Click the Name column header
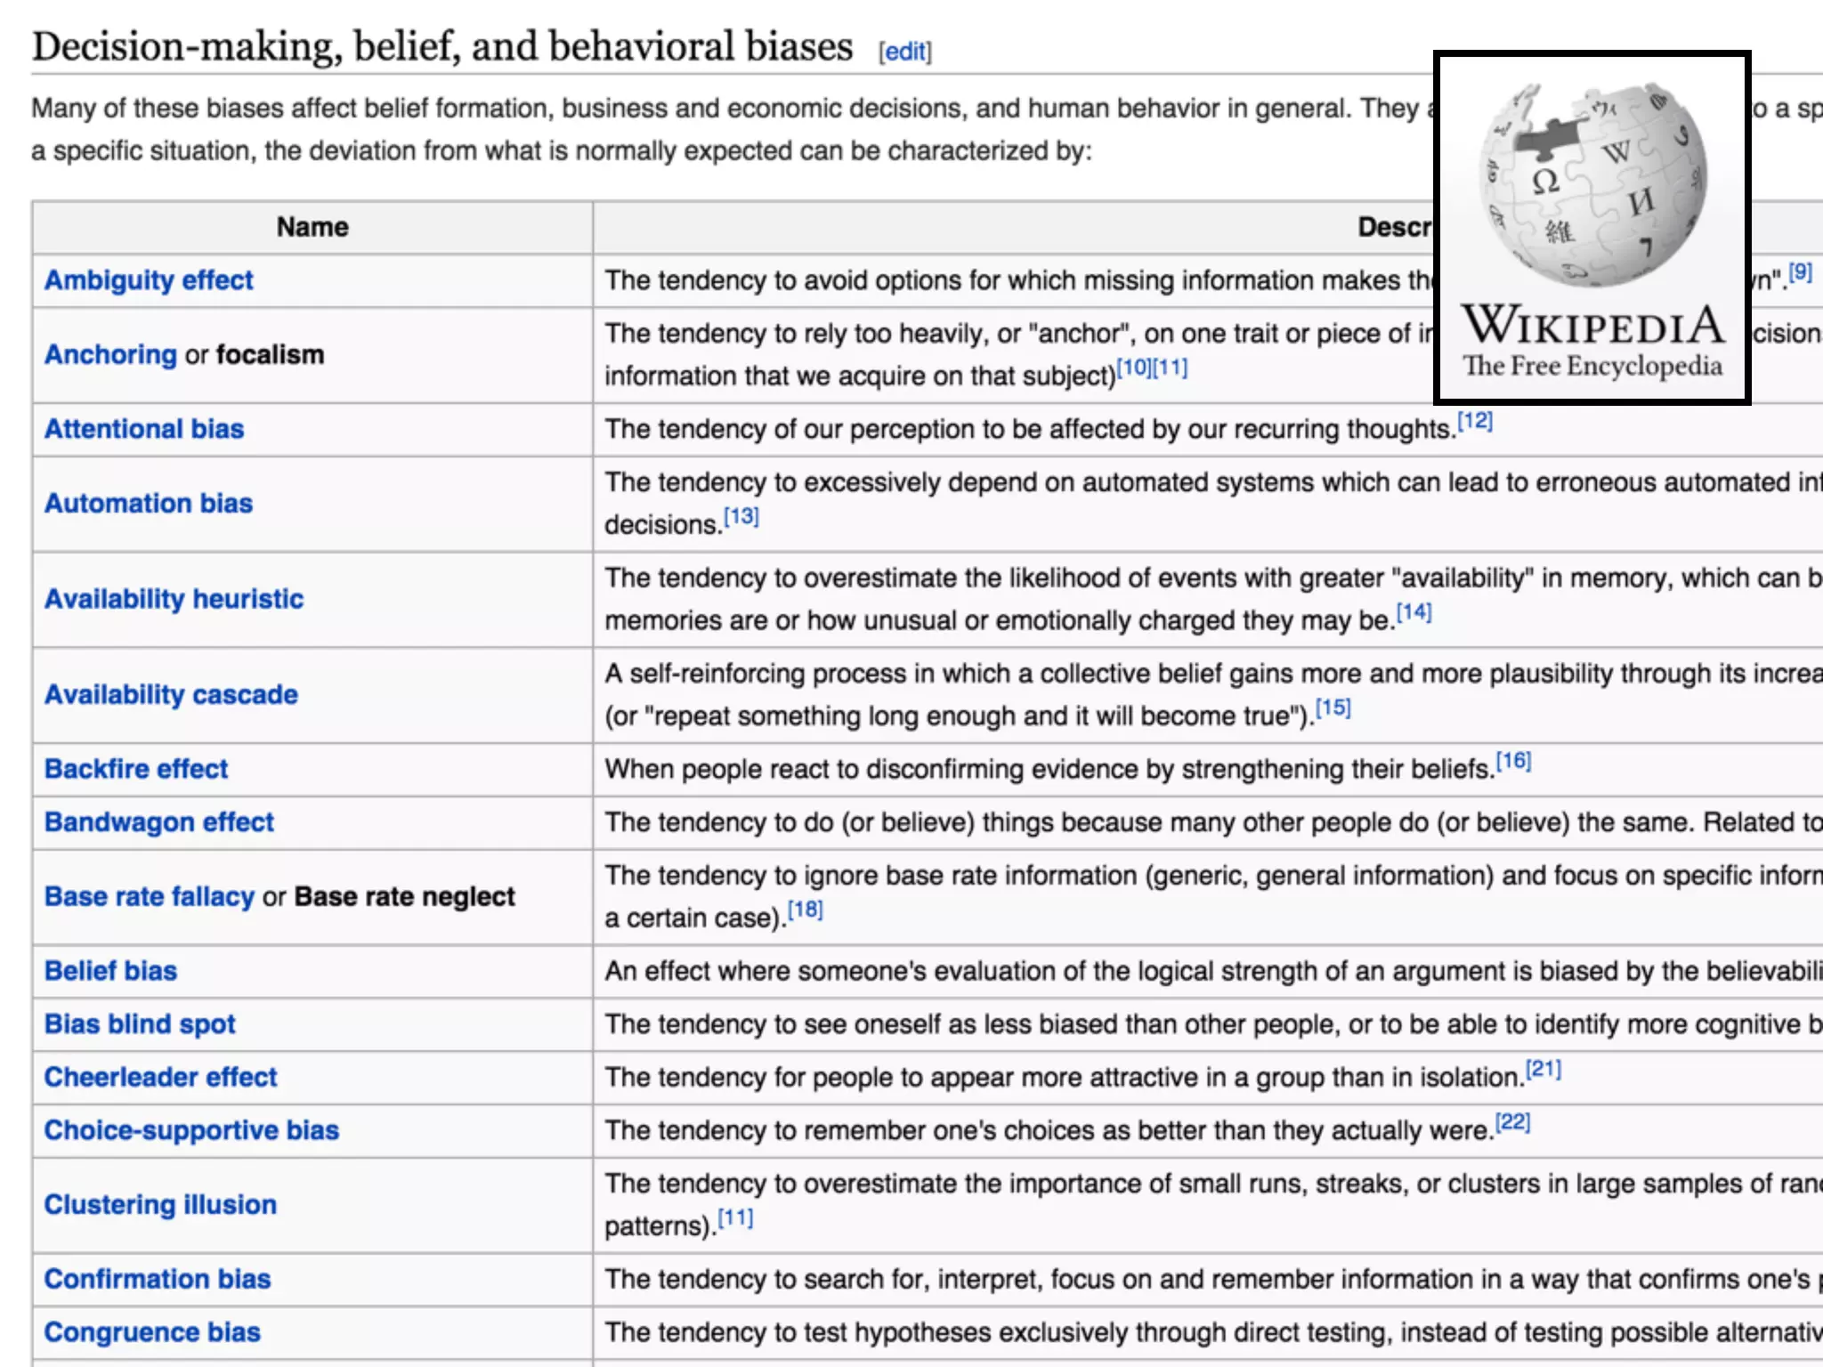Viewport: 1823px width, 1367px height. click(x=312, y=227)
